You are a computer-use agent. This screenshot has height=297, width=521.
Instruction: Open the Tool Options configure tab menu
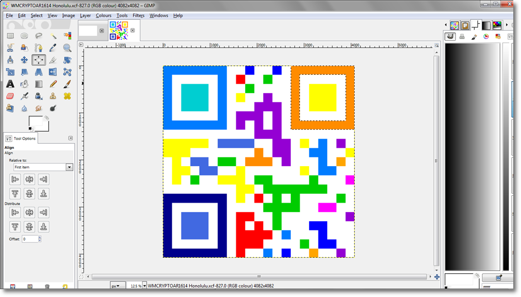coord(70,138)
